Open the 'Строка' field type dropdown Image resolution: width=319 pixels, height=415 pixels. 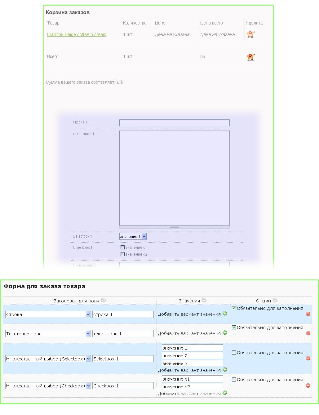pos(88,315)
